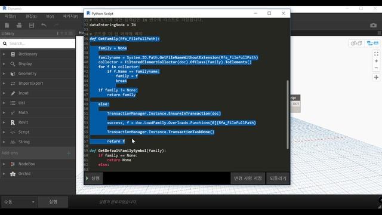
Task: Click the New file icon in Dynamo toolbar
Action: point(7,25)
